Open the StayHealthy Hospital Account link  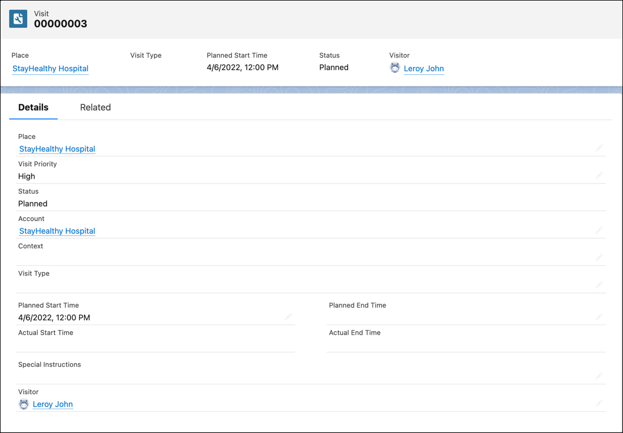(x=56, y=231)
